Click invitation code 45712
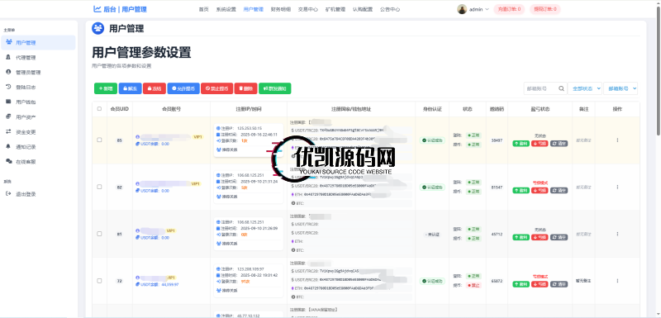Viewport: 661px width, 318px height. click(497, 234)
